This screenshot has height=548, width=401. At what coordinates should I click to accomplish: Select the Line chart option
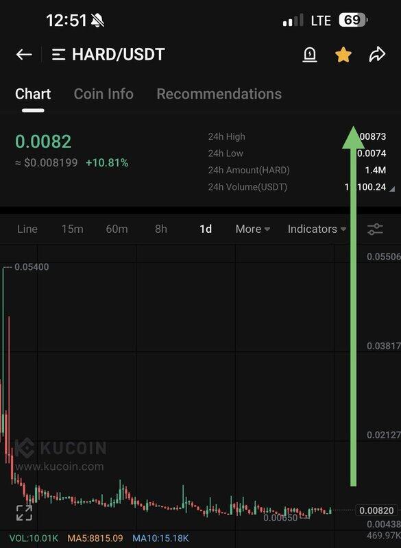click(27, 229)
